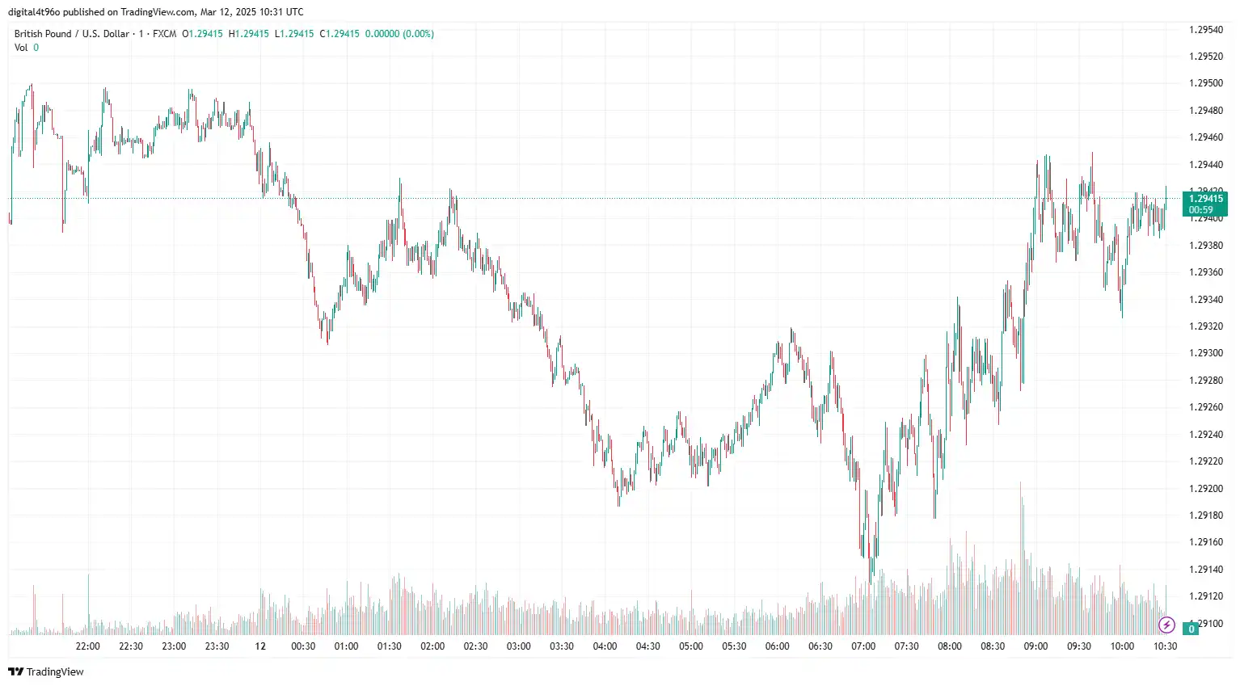Screen dimensions: 1240x686
Task: Click the 1.29120 price axis label
Action: 1206,596
